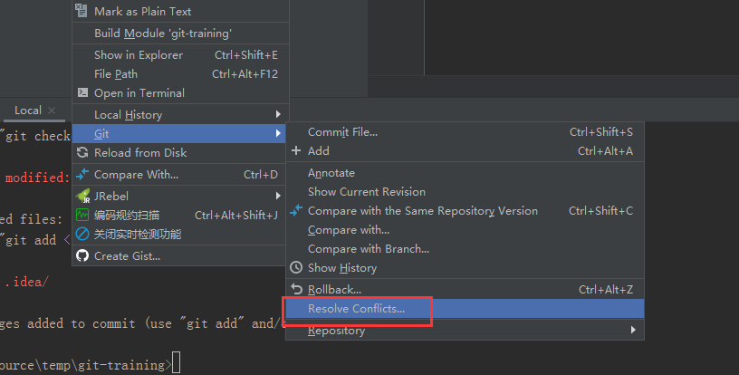Click the blue 关闭实时检测功能 icon
Screen dimensions: 739x375
(x=82, y=234)
